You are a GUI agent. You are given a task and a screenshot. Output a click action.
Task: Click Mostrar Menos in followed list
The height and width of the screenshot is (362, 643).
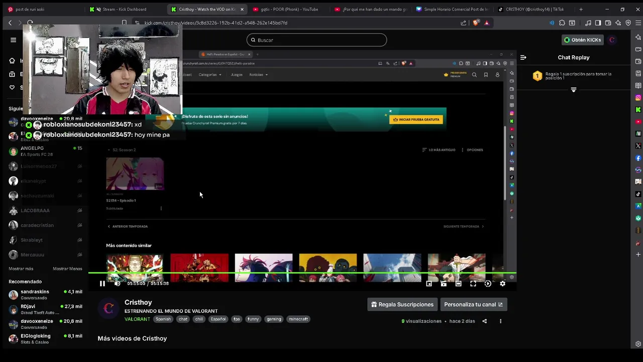click(67, 269)
